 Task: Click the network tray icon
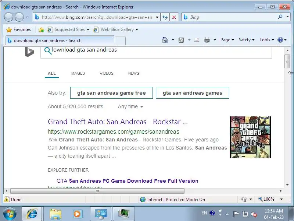245,214
